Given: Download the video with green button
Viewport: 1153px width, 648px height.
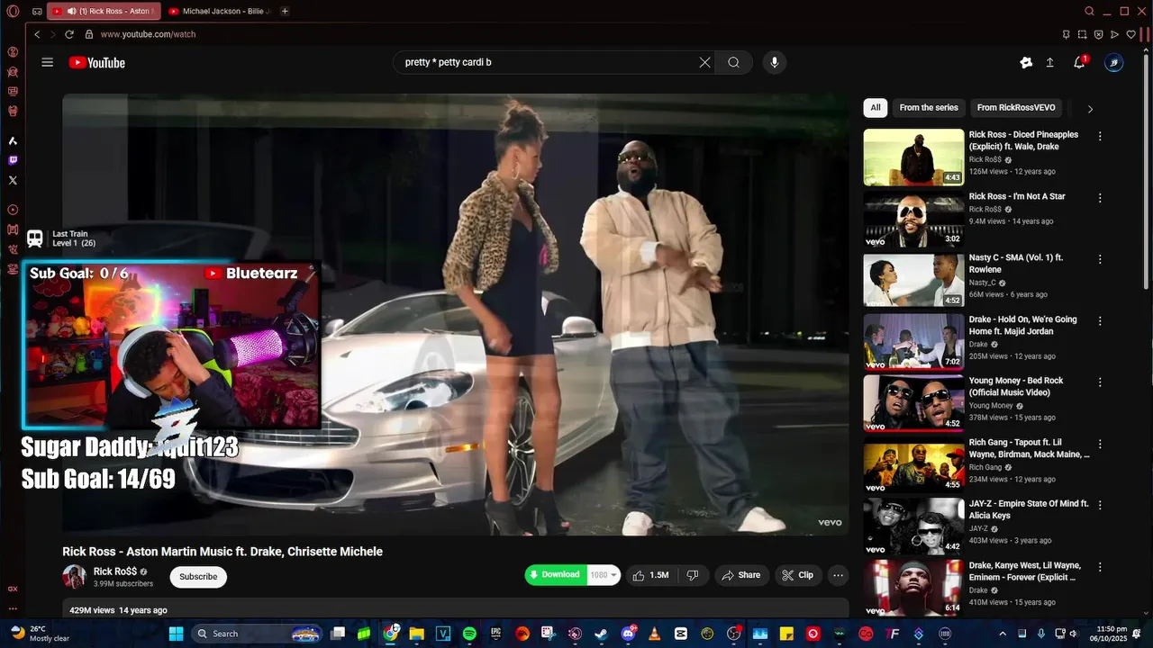Looking at the screenshot, I should tap(555, 575).
